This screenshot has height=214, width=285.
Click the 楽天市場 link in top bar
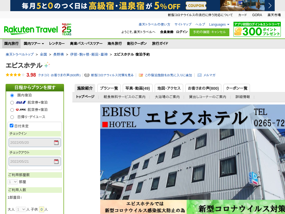274,15
